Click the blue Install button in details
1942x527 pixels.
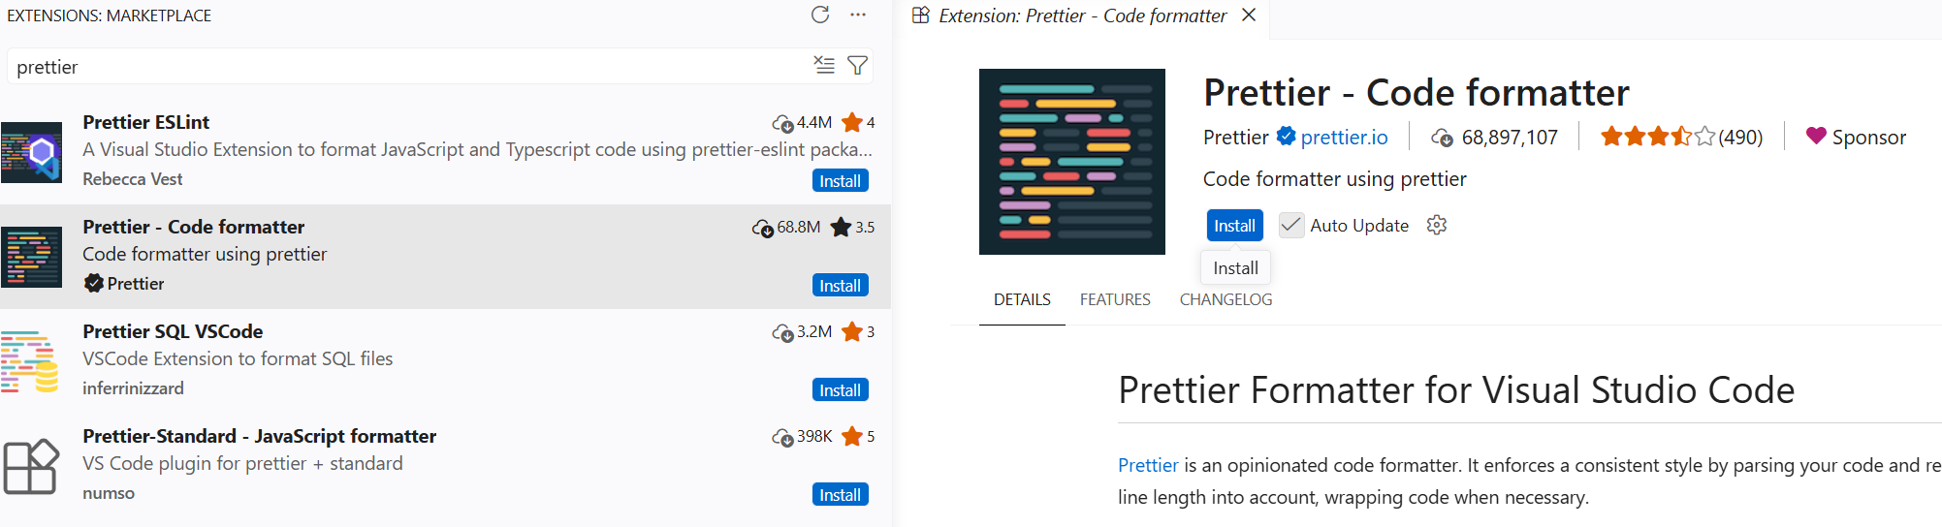pyautogui.click(x=1234, y=225)
